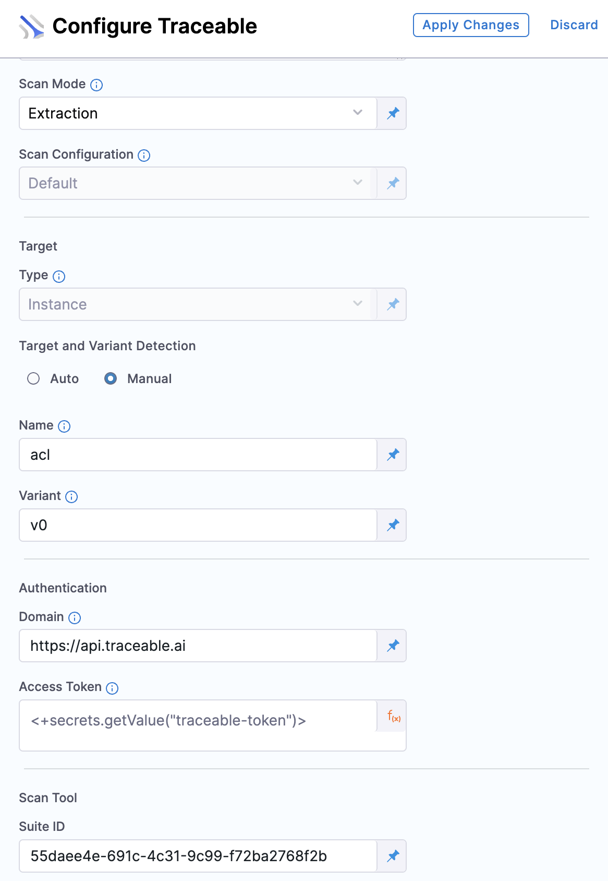Screen dimensions: 608x881
Task: Click the info icon next to Access Token
Action: click(112, 688)
